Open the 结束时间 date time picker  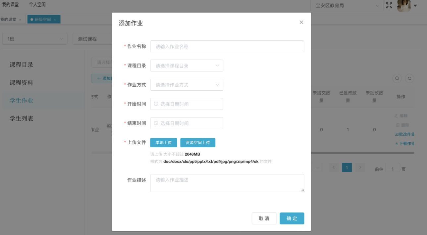pyautogui.click(x=187, y=123)
